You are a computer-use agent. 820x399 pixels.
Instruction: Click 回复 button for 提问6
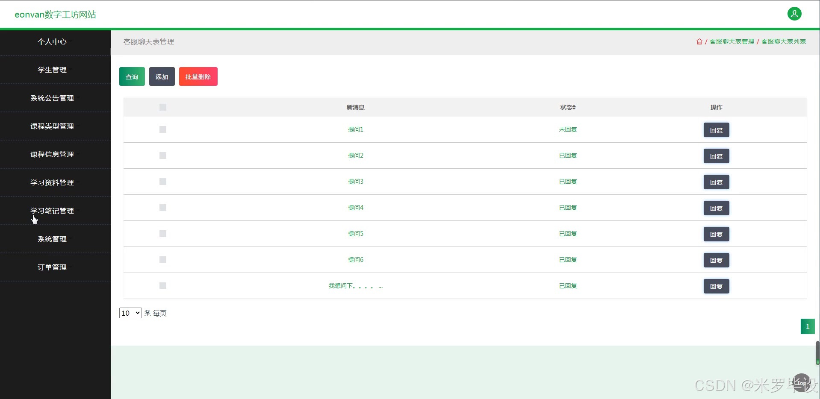(x=717, y=260)
